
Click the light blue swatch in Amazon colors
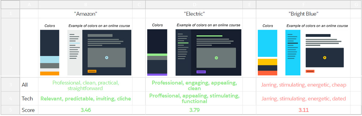(x=50, y=59)
